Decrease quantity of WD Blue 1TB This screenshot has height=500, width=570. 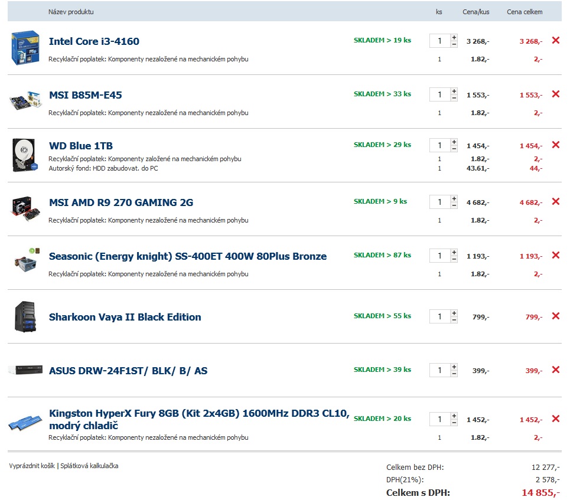coord(454,149)
